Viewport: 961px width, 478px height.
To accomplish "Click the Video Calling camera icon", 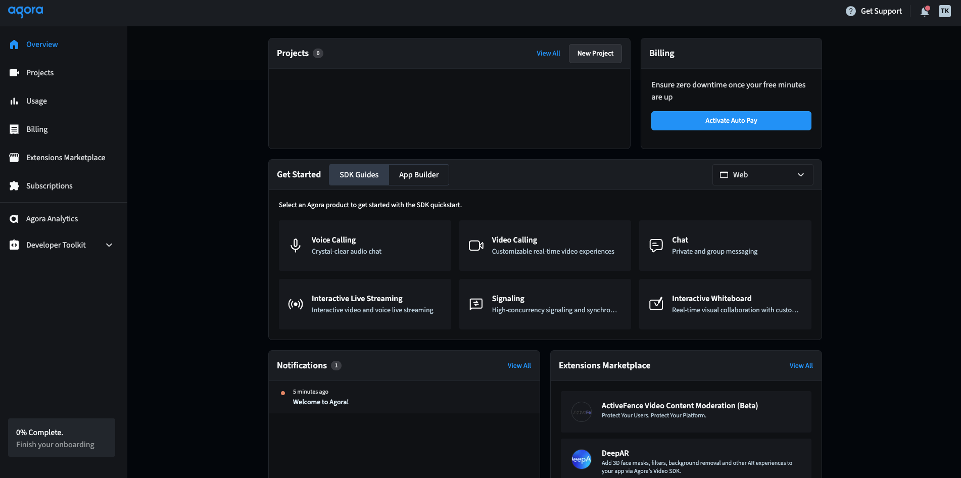I will click(x=476, y=246).
